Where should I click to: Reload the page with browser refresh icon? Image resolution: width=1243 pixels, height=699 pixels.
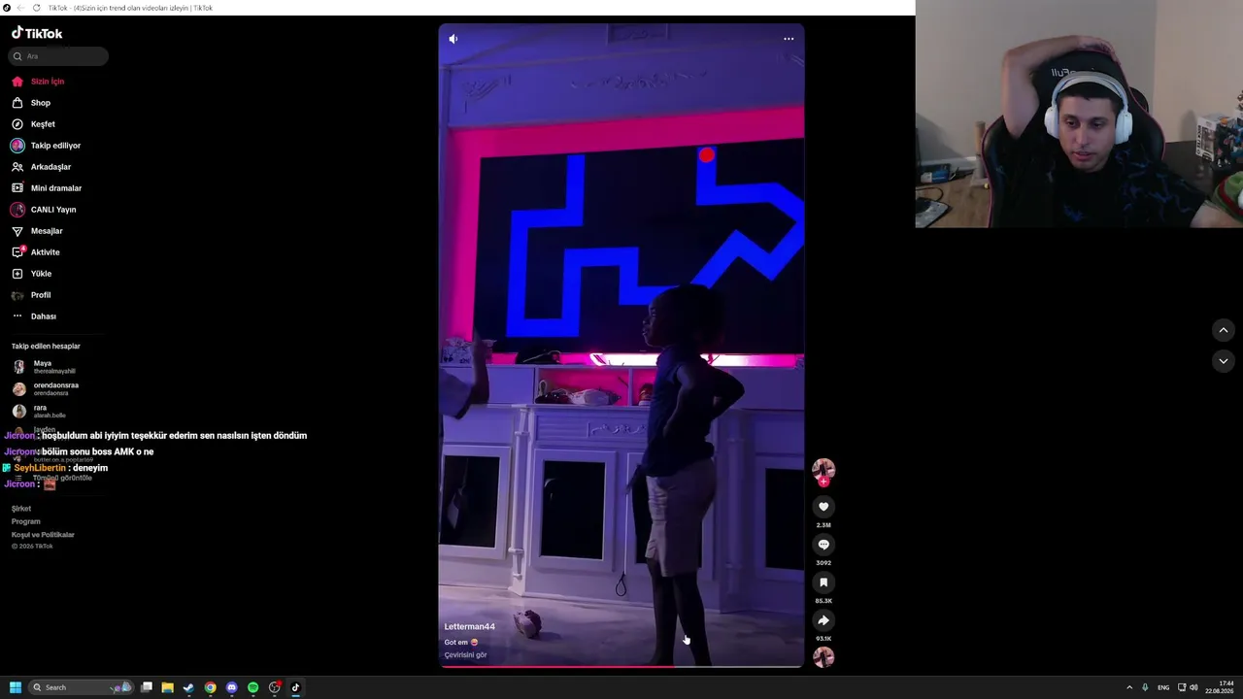point(36,8)
